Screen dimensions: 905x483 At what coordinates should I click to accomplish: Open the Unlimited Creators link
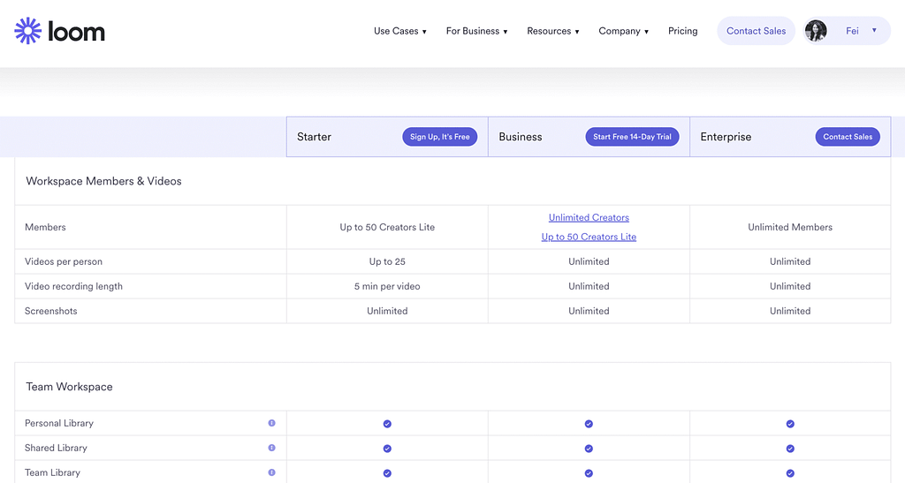589,217
